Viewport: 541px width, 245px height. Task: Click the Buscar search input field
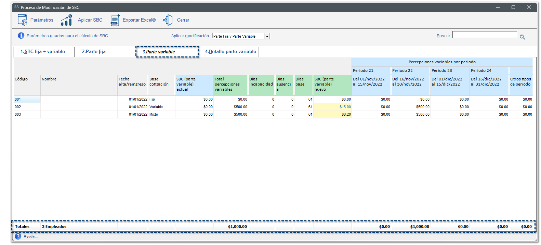coord(484,35)
